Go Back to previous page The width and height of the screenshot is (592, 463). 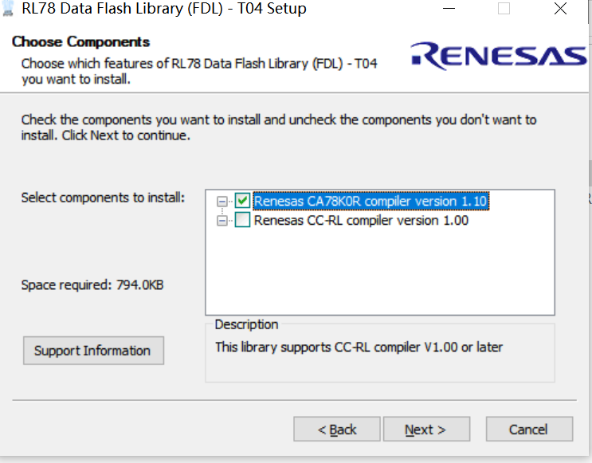coord(337,429)
